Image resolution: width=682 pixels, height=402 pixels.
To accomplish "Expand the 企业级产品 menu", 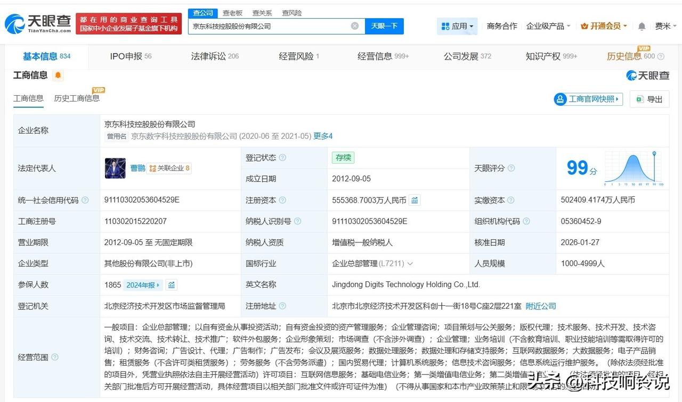I will (548, 26).
